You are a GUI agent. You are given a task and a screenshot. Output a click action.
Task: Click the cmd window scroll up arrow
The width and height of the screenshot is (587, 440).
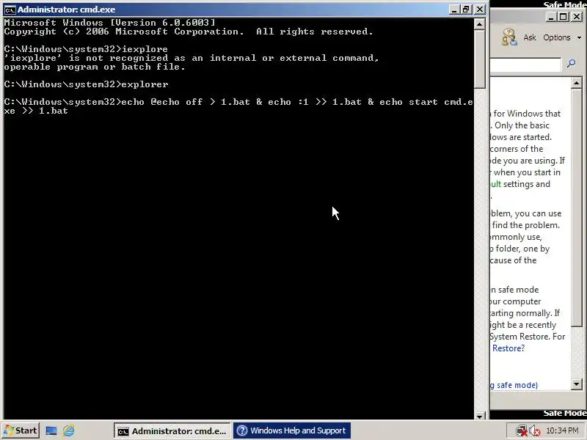(x=479, y=24)
